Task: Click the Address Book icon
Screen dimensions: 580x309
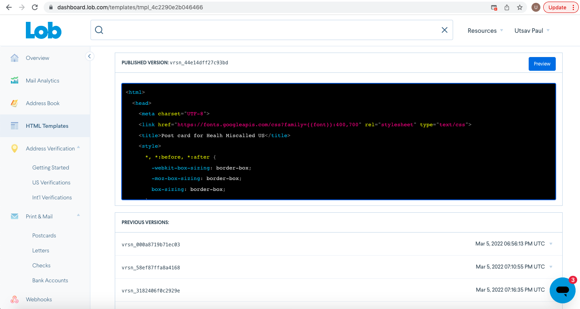Action: [x=15, y=103]
